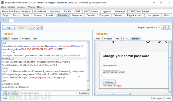Screen dimensions: 173x102
Task: Open history dropdown beside forward arrow
Action: pyautogui.click(x=41, y=28)
